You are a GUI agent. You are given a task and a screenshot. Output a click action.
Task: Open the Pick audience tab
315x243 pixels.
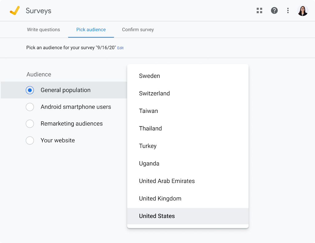pyautogui.click(x=91, y=30)
